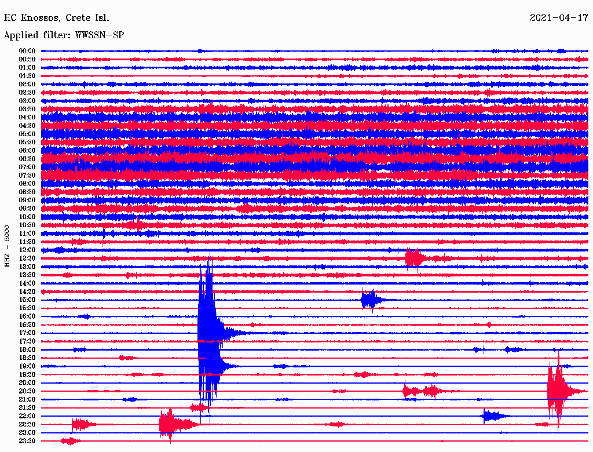The height and width of the screenshot is (452, 593).
Task: Select the 23:00 time label
Action: pos(27,433)
